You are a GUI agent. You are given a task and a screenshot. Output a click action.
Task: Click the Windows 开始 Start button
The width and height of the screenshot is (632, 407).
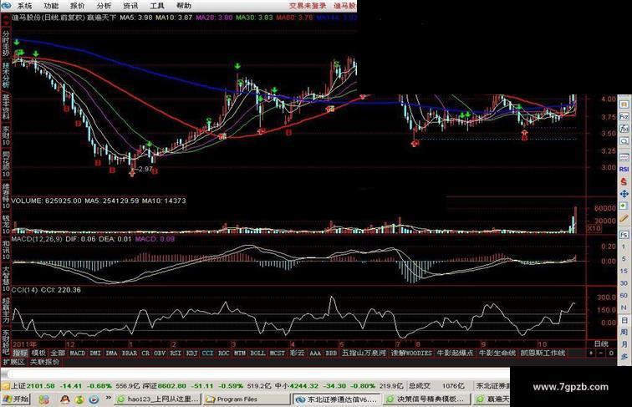15,399
